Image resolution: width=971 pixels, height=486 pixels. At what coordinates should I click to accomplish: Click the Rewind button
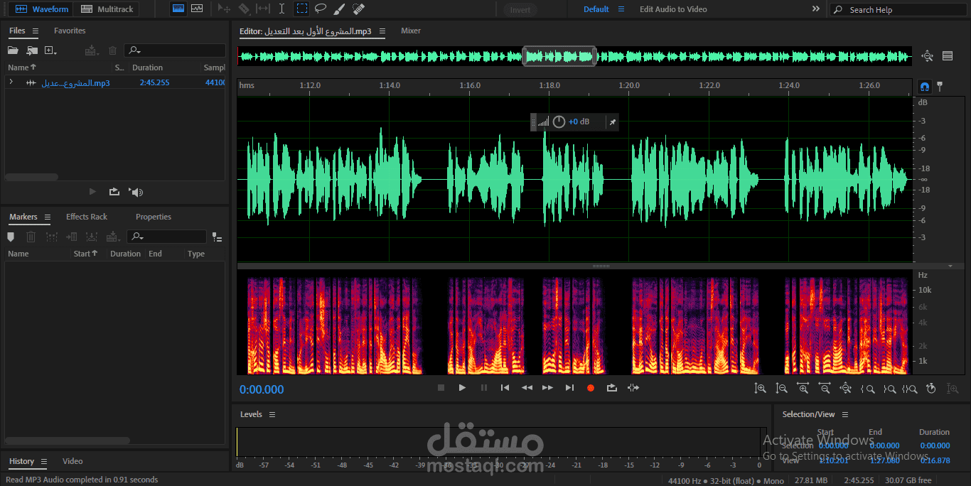pyautogui.click(x=527, y=388)
